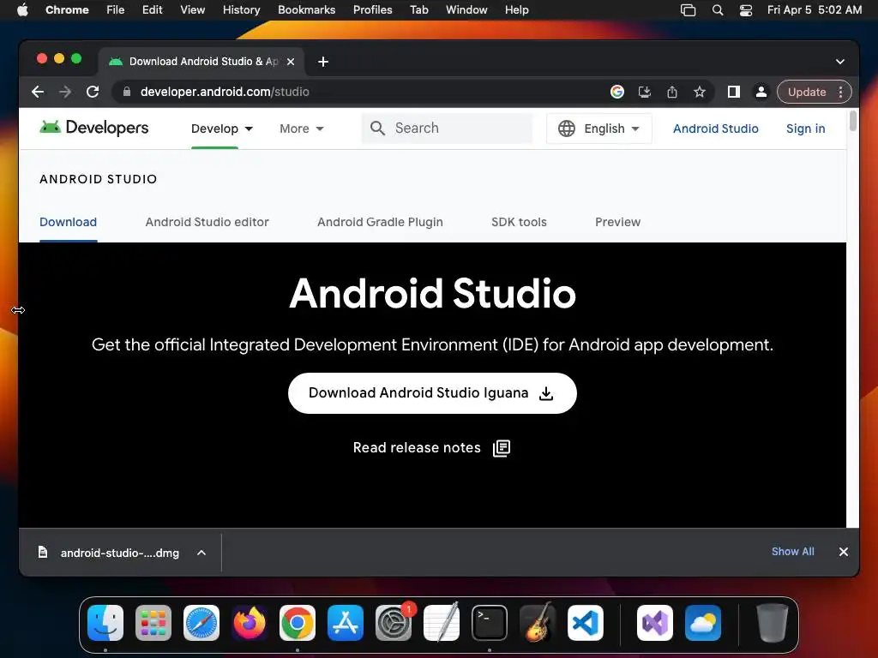Click Show All downloads
Viewport: 878px width, 658px height.
pyautogui.click(x=793, y=552)
